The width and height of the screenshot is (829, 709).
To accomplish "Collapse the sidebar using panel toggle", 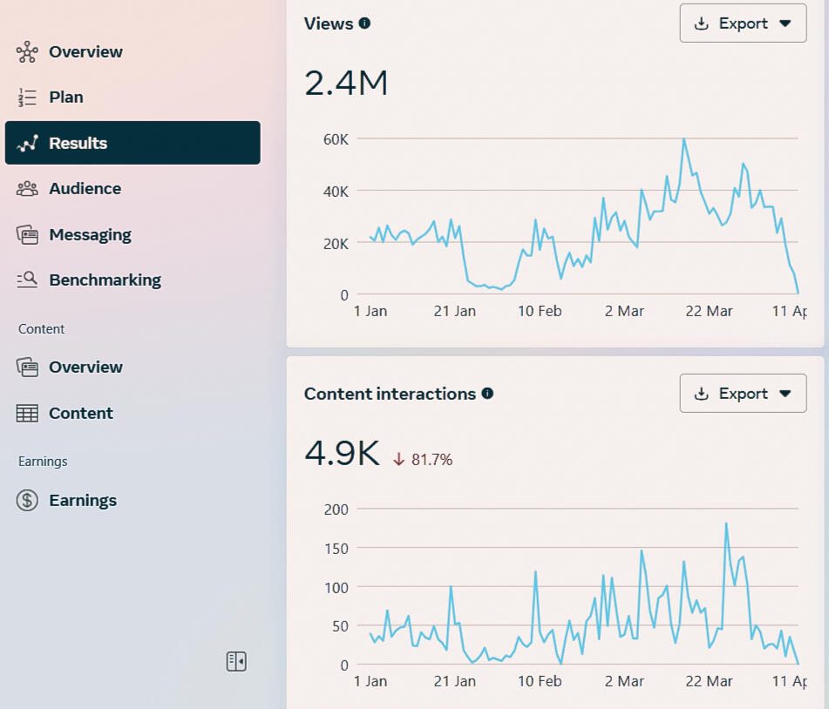I will point(236,662).
